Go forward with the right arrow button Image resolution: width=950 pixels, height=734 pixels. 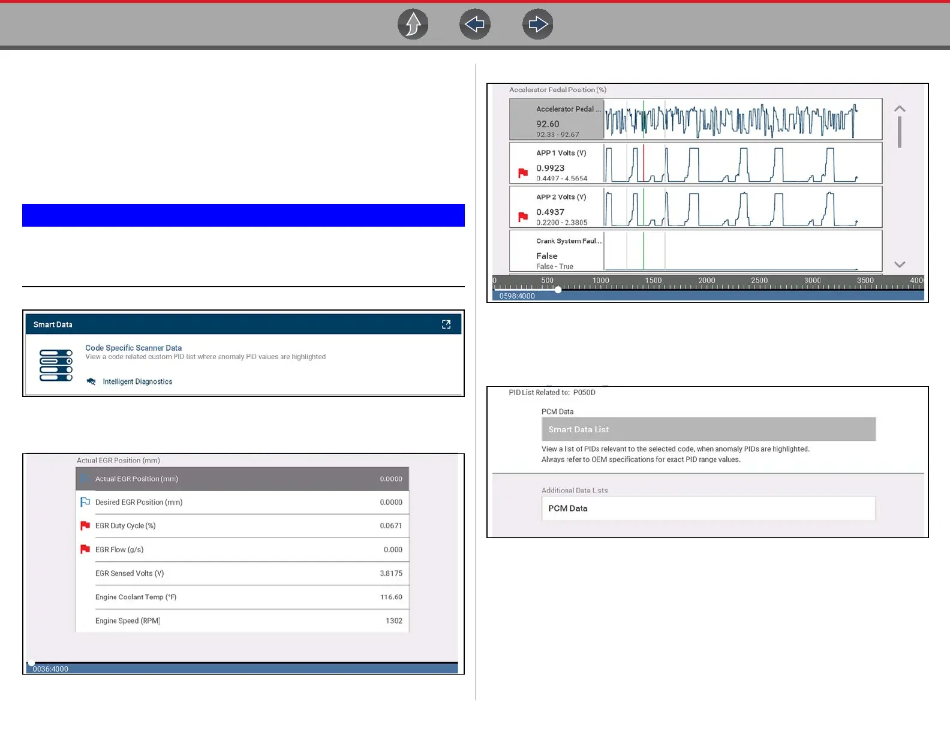pos(538,25)
